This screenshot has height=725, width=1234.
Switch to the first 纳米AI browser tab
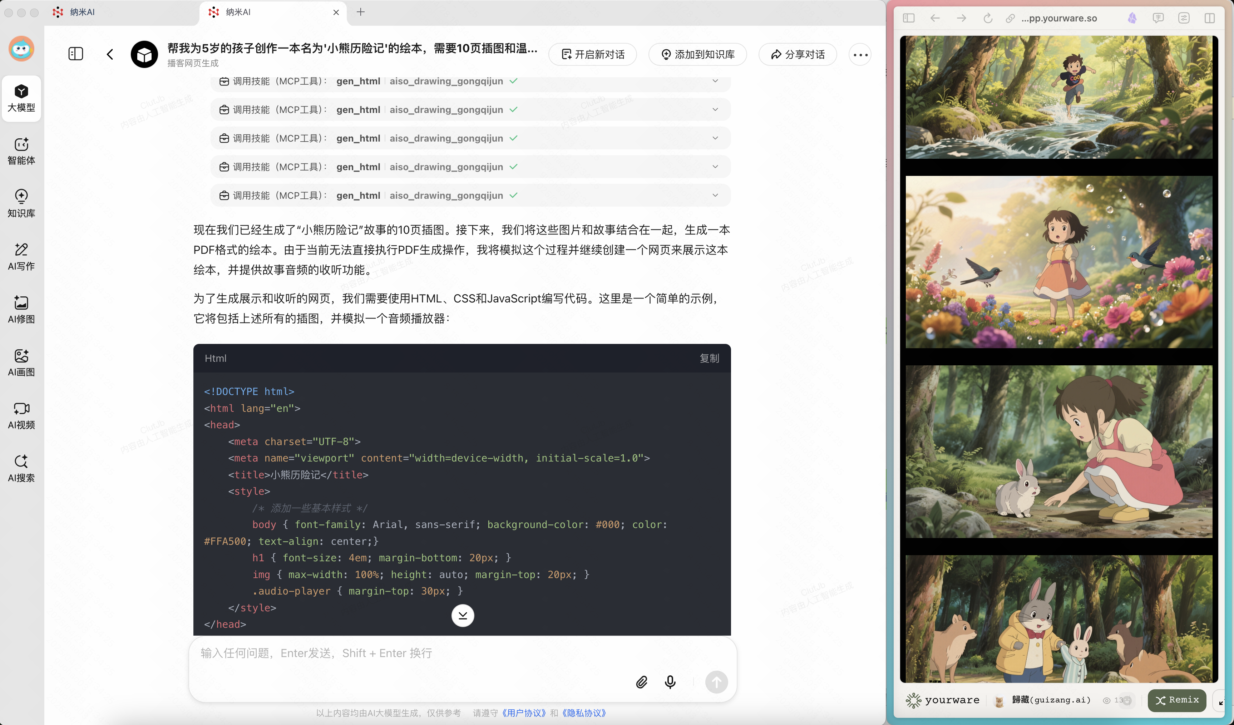[82, 12]
